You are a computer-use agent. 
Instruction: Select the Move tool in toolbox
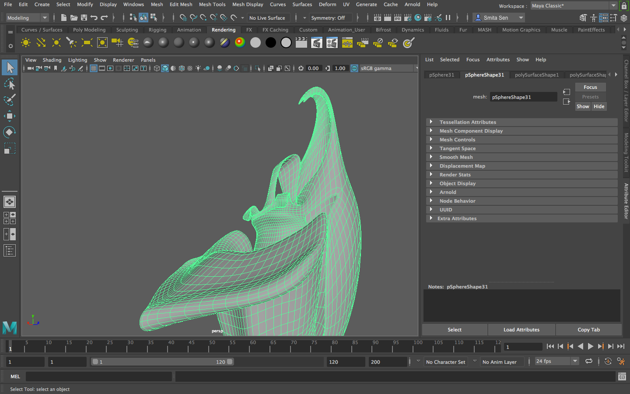(9, 116)
